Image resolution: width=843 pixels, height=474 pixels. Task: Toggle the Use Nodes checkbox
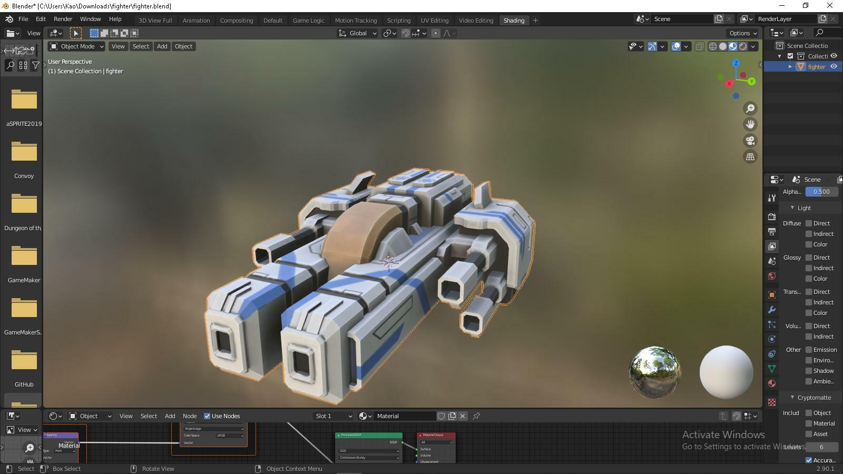(x=207, y=416)
